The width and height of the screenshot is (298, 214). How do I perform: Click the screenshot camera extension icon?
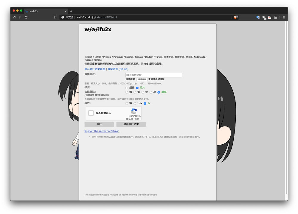coord(276,17)
